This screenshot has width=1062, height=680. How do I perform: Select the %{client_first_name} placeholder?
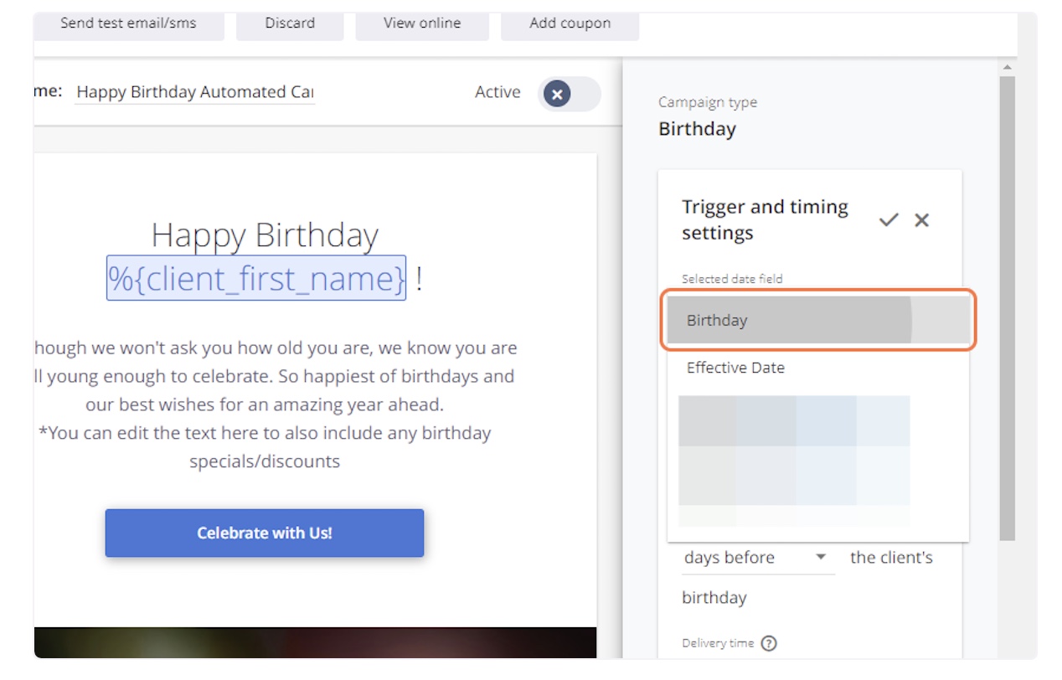256,278
